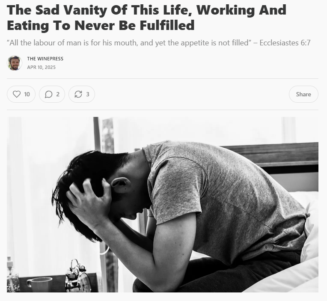Click the alarm clock in the photo
Image resolution: width=327 pixels, height=301 pixels.
[78, 277]
